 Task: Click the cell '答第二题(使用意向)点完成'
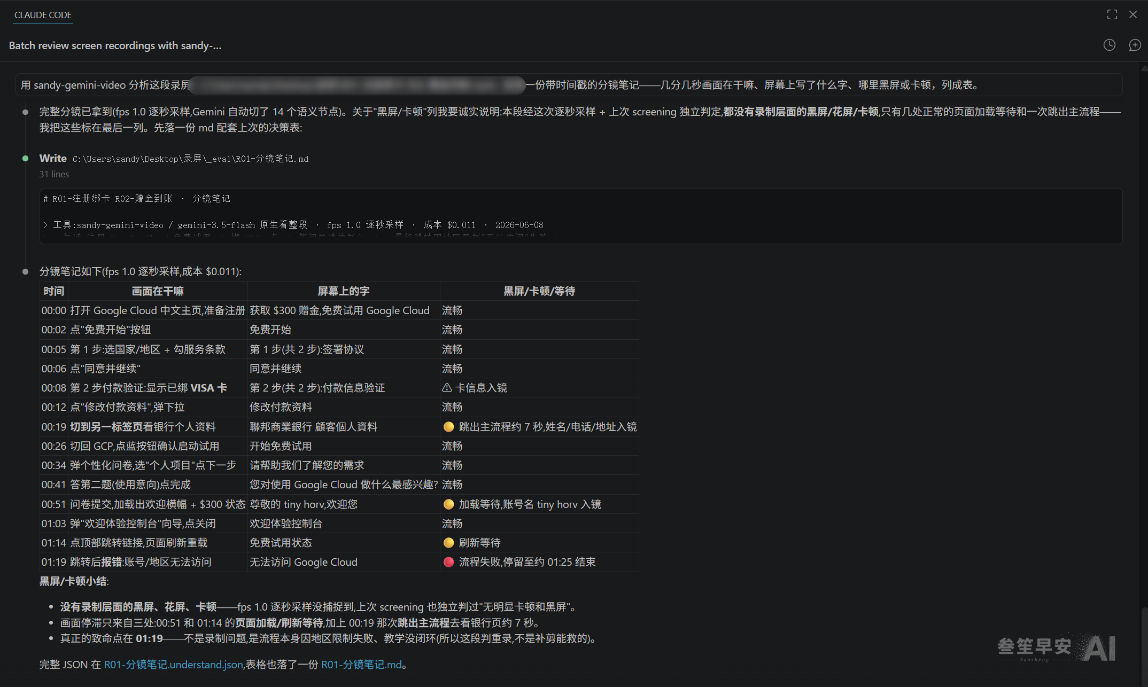pos(158,485)
